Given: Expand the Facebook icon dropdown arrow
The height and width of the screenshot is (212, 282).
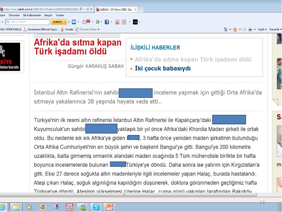Looking at the screenshot, I should click(x=111, y=22).
